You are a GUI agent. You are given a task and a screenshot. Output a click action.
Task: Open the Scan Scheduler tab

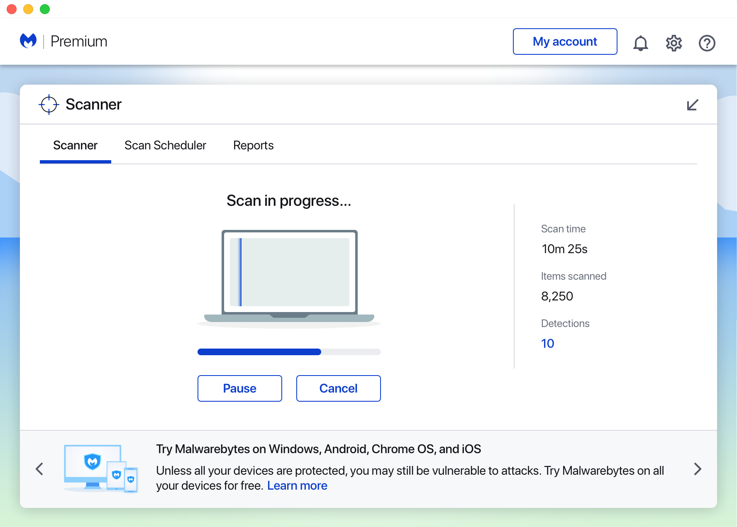(165, 145)
